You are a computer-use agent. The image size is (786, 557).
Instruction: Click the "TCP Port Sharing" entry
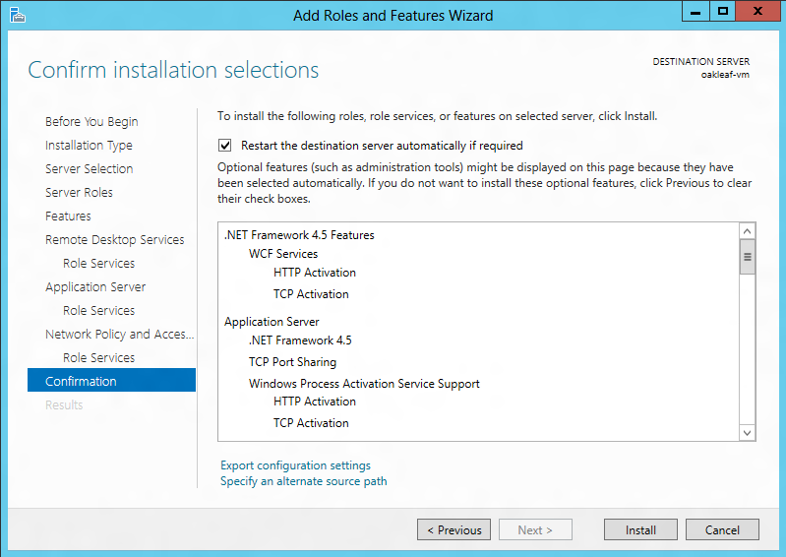click(292, 362)
